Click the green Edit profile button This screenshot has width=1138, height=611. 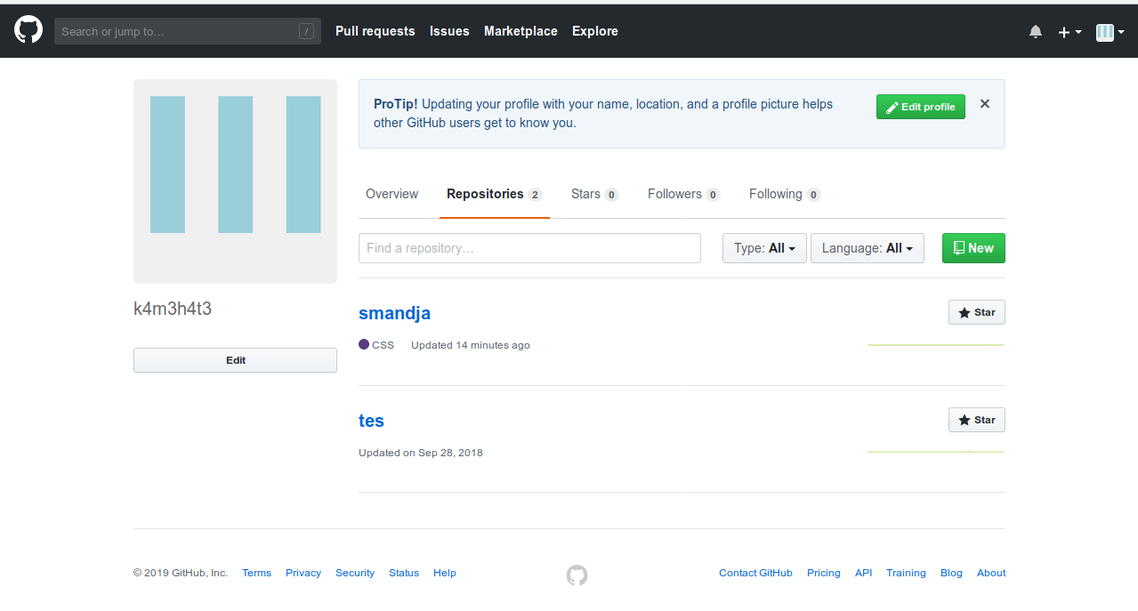click(920, 107)
